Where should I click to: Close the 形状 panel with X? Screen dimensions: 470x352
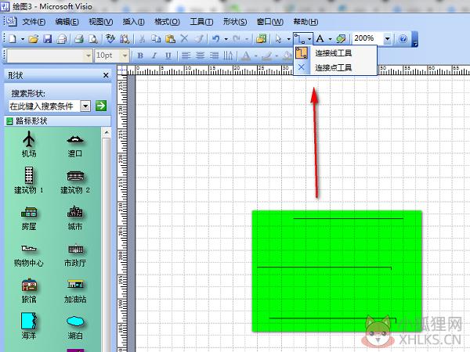106,75
